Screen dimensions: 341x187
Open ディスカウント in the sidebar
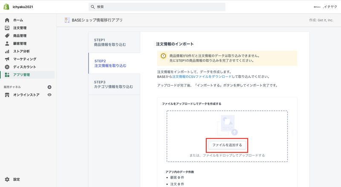(25, 67)
